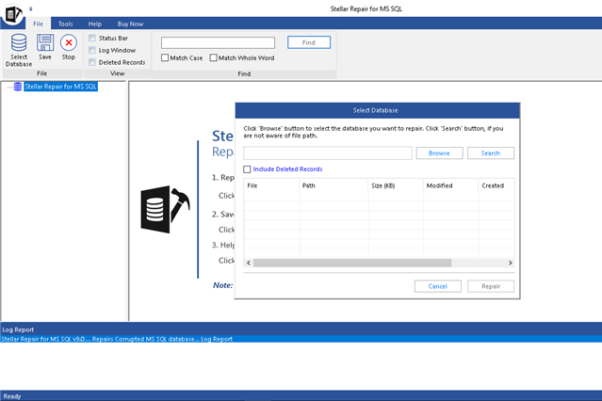Screen dimensions: 602x401
Task: Check Include Deleted Records in dialog
Action: coord(247,169)
